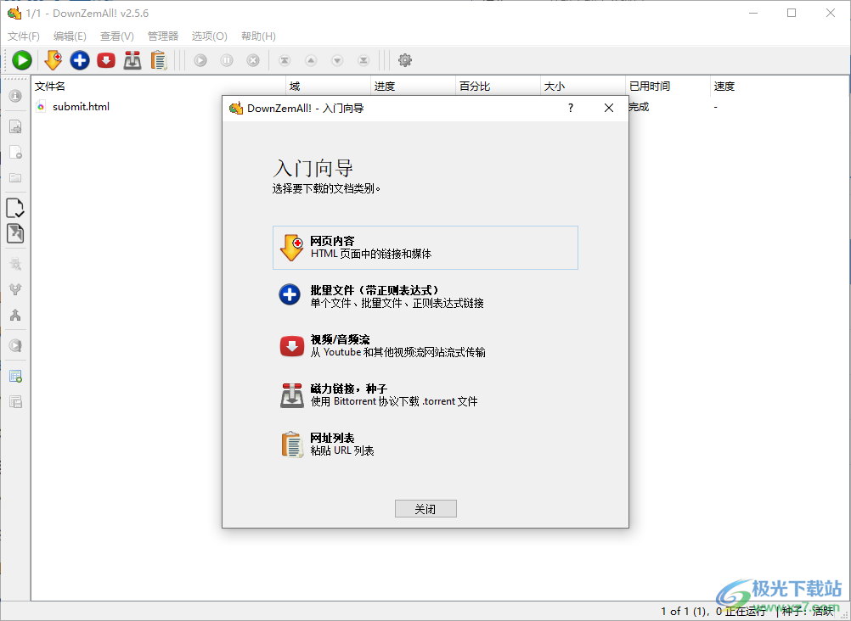Image resolution: width=851 pixels, height=621 pixels.
Task: Open the 帮助(H) menu
Action: pos(258,36)
